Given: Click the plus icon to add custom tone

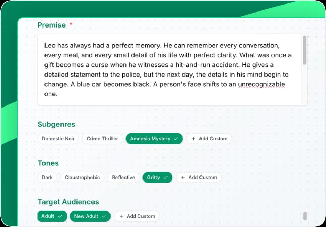Looking at the screenshot, I should click(183, 177).
